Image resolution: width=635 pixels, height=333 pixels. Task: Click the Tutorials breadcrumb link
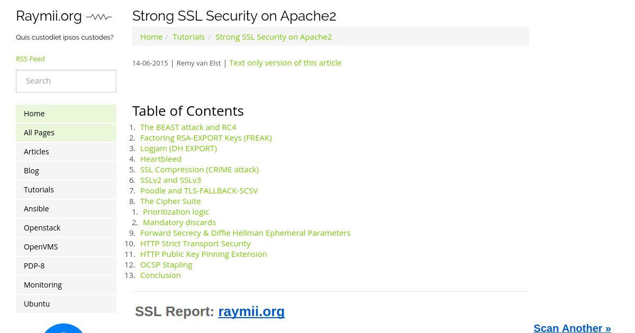(188, 36)
